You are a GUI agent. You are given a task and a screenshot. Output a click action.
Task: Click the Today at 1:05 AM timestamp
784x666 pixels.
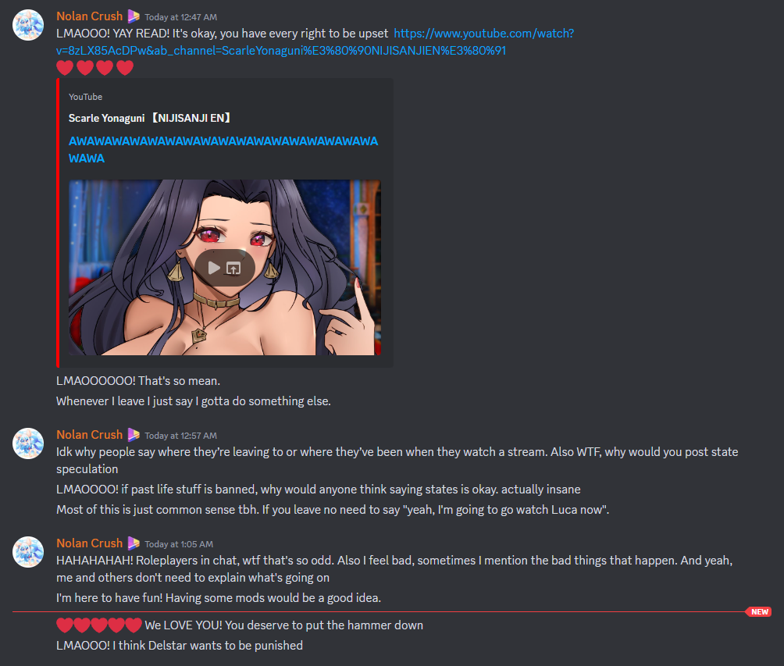click(x=179, y=544)
